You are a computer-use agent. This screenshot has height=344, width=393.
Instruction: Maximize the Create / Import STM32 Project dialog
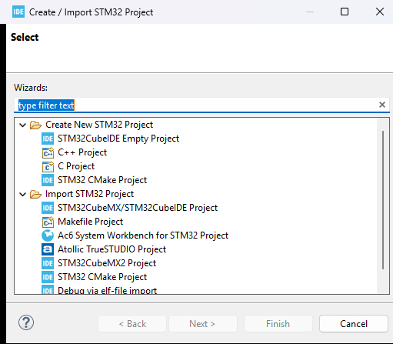(x=345, y=12)
